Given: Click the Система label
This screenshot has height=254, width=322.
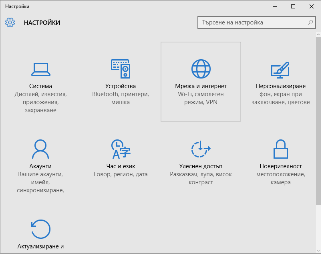Looking at the screenshot, I should (x=40, y=86).
